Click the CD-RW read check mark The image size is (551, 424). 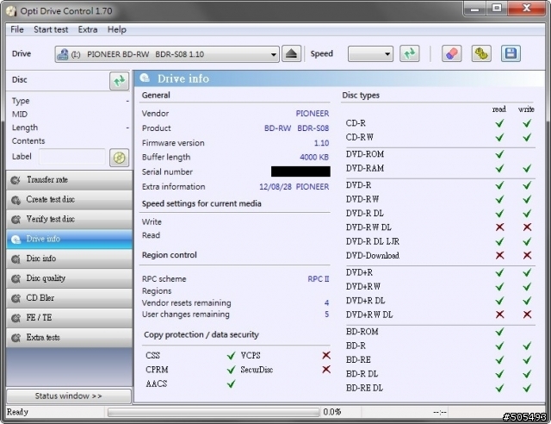(x=499, y=138)
